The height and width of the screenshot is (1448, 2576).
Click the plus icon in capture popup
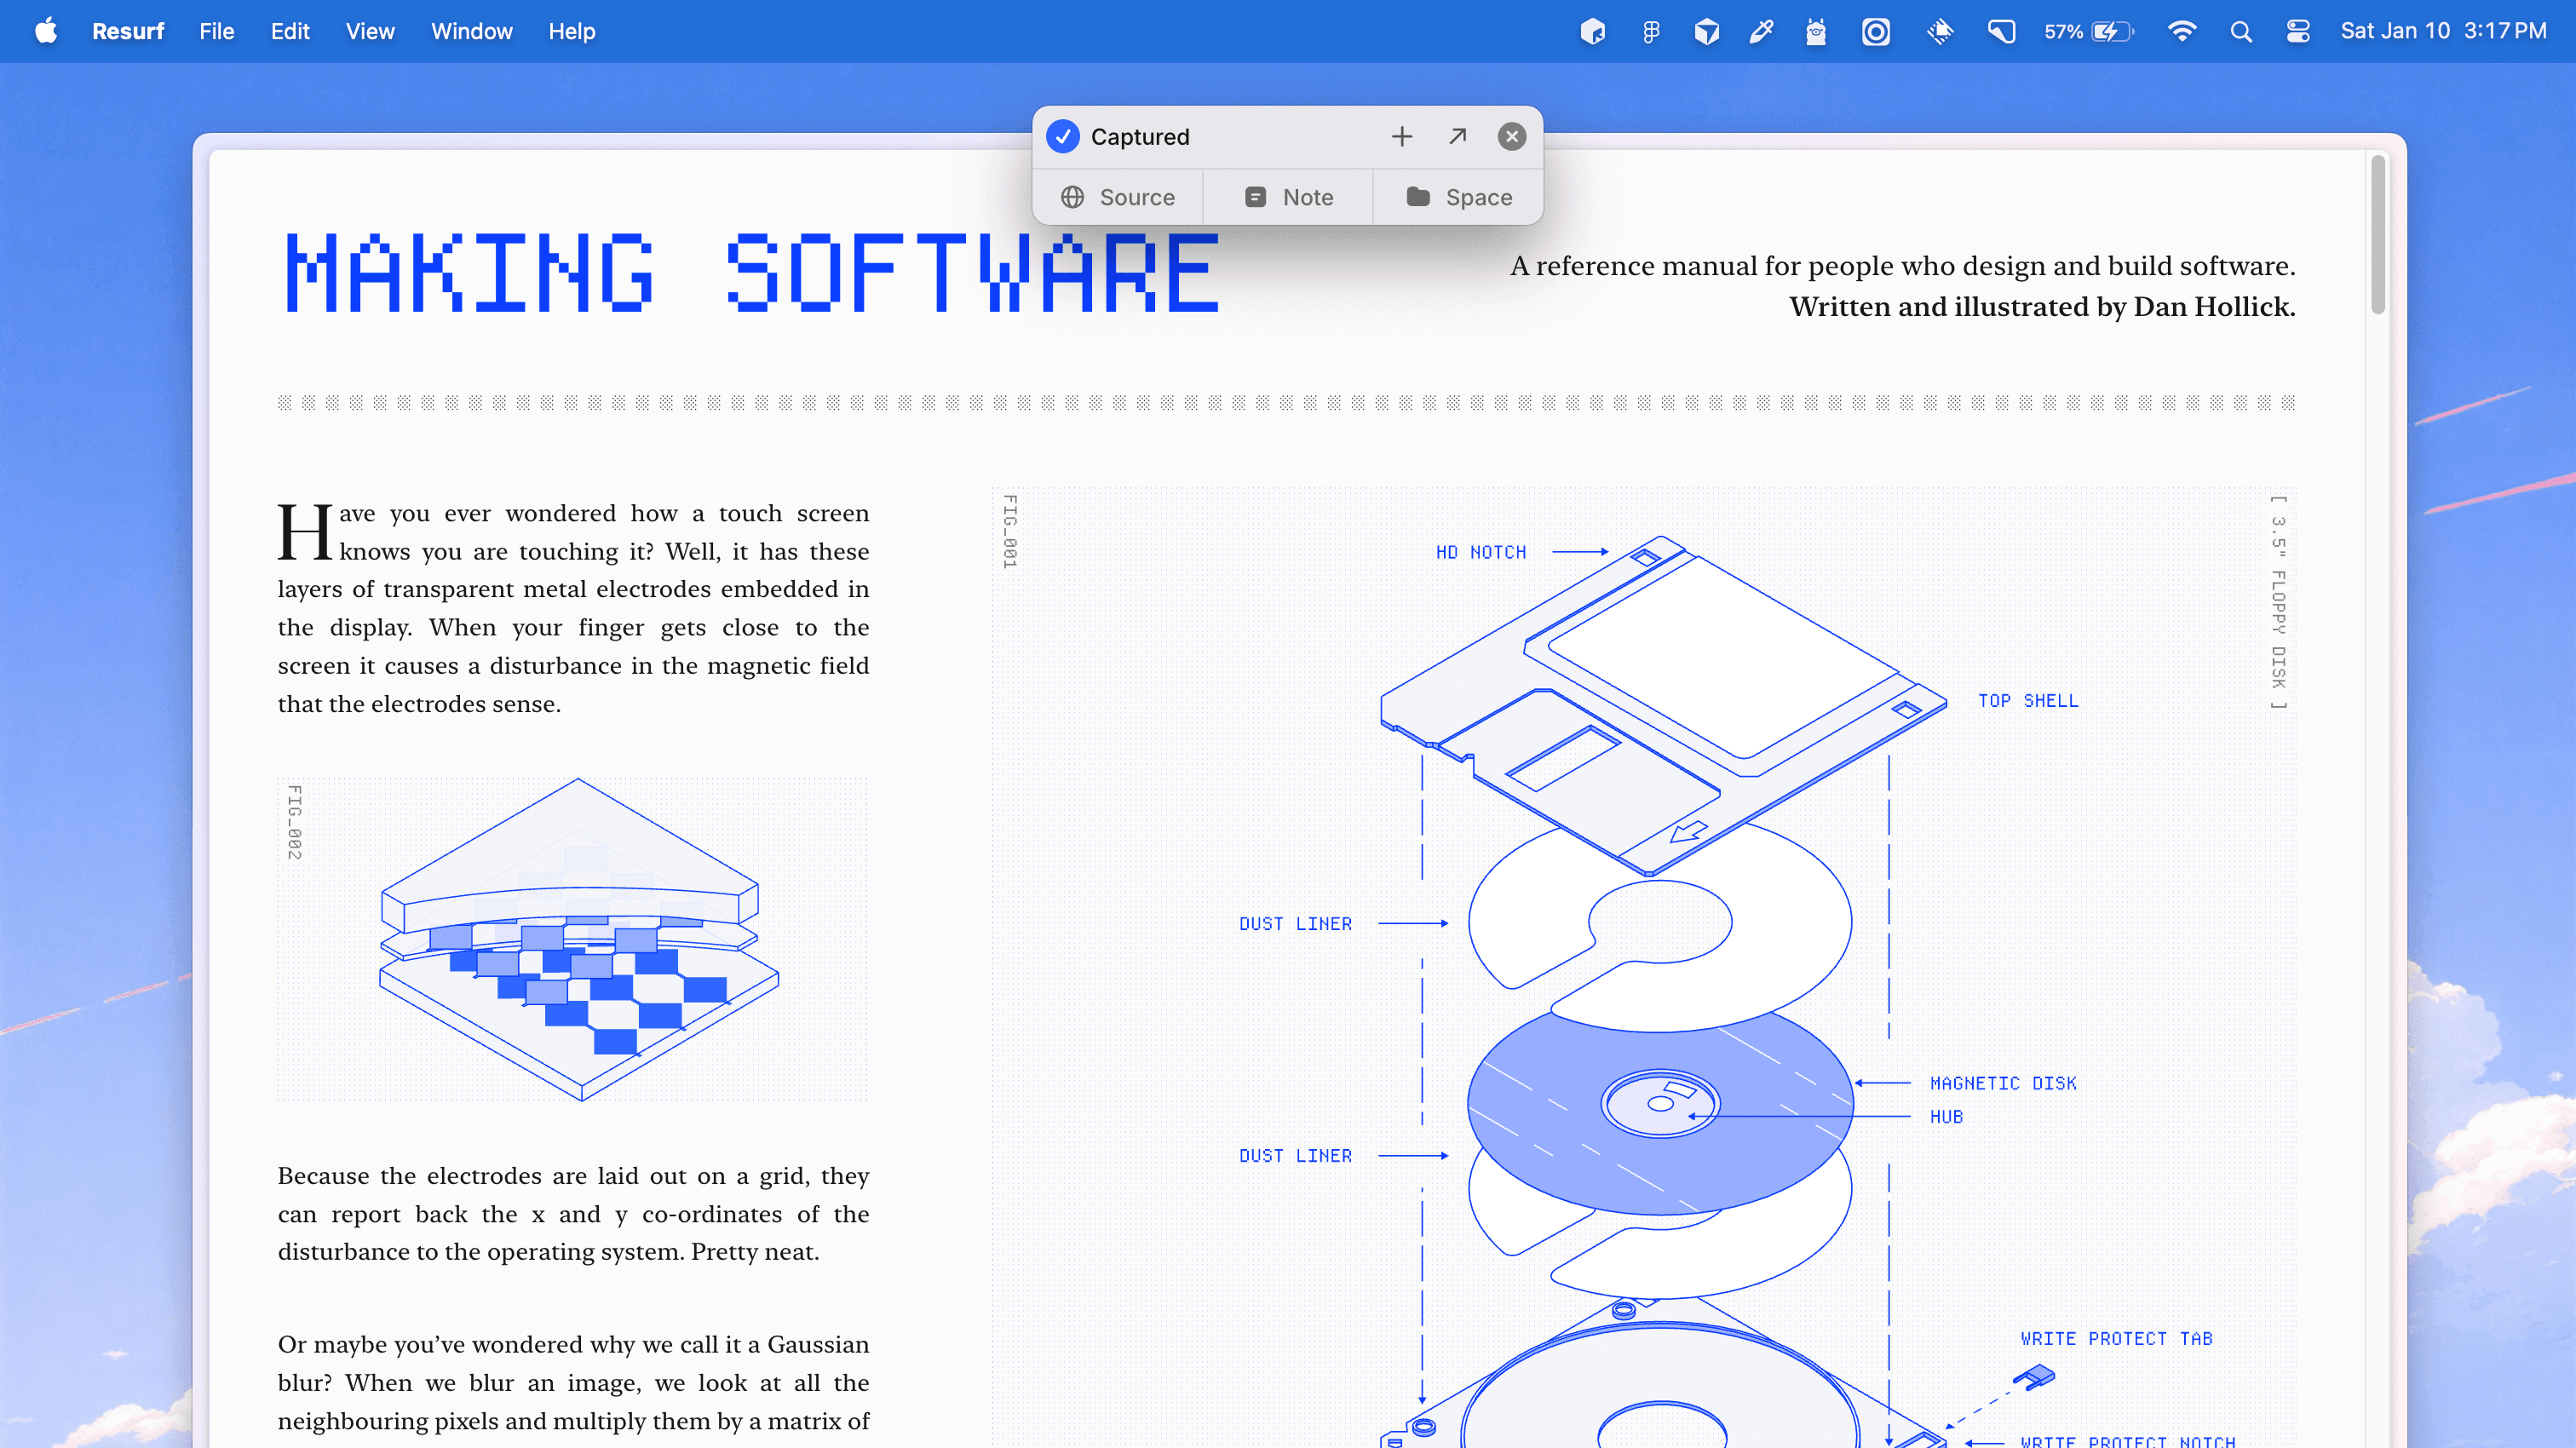click(x=1402, y=136)
